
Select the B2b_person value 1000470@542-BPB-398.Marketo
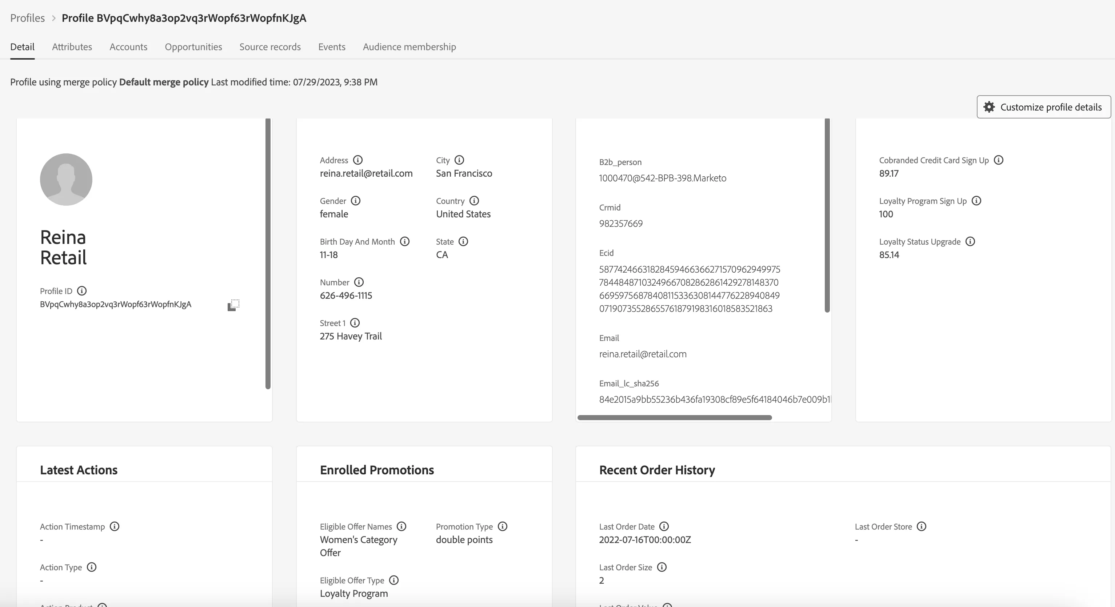pyautogui.click(x=662, y=178)
